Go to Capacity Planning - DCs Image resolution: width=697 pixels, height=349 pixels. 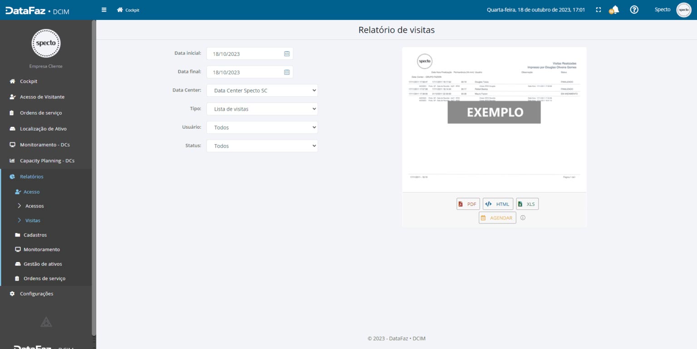pyautogui.click(x=47, y=161)
